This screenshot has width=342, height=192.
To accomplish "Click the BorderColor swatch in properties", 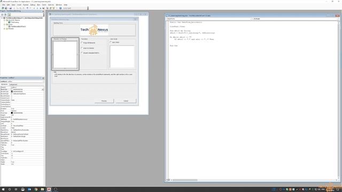I will 12,92.
